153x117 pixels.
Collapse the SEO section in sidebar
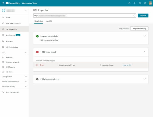26,53
